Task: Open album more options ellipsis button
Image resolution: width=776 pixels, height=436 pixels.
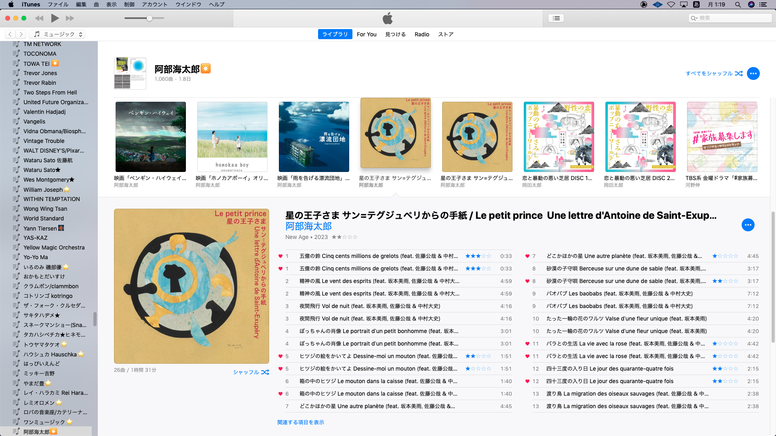Action: [x=748, y=225]
